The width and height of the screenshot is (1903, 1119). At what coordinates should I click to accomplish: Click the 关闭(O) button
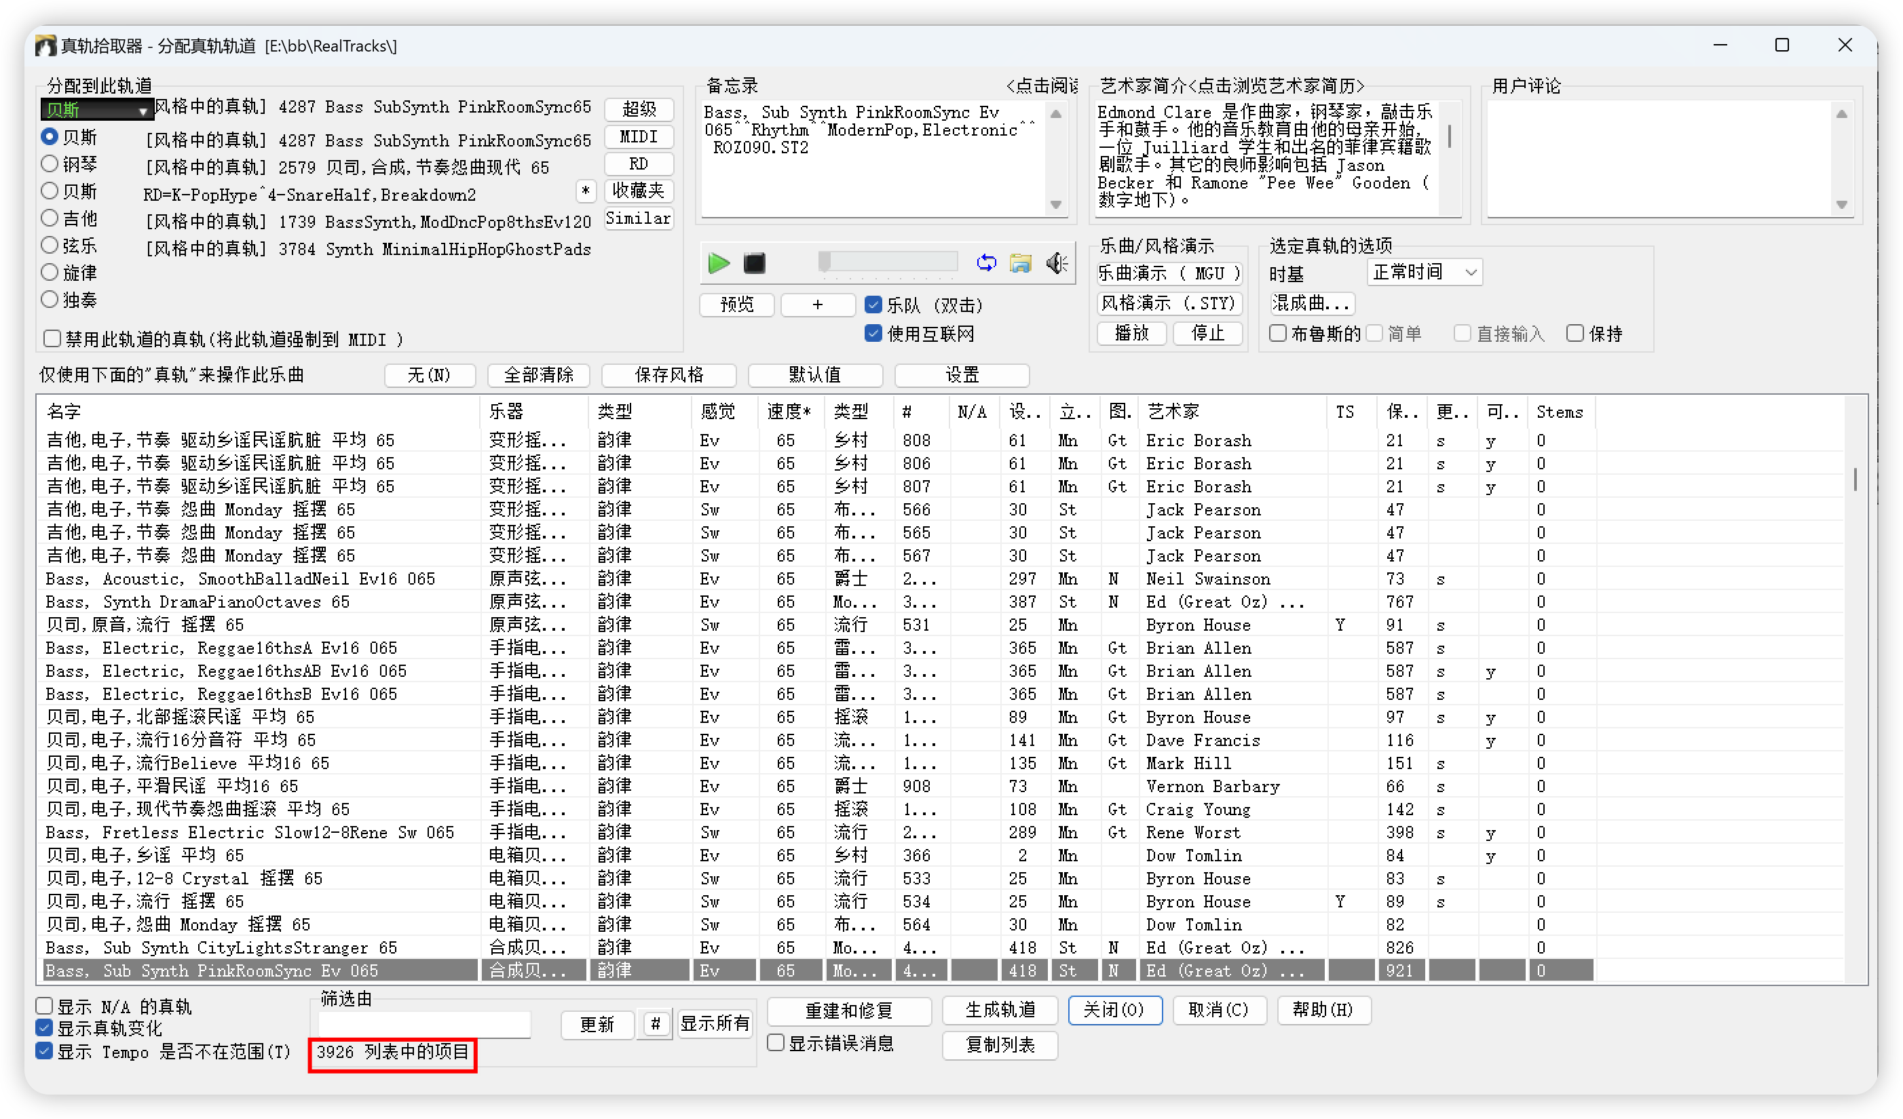point(1114,1010)
